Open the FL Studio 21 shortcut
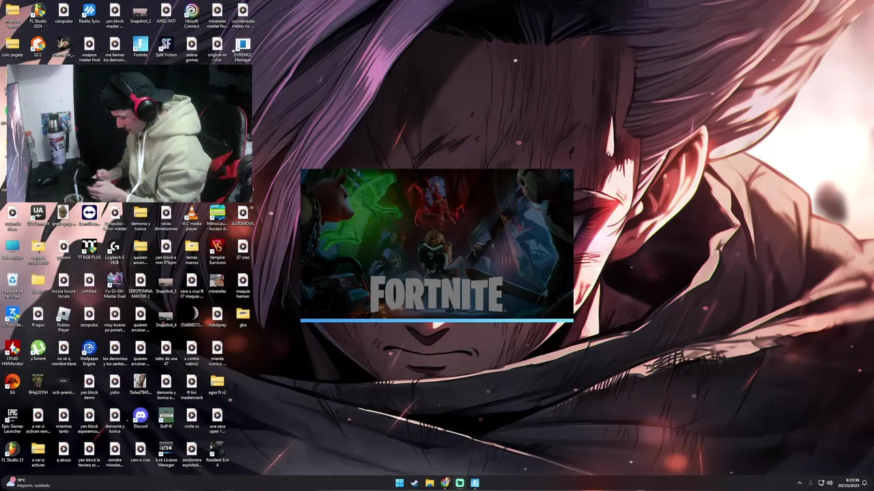The width and height of the screenshot is (874, 491). click(x=12, y=452)
